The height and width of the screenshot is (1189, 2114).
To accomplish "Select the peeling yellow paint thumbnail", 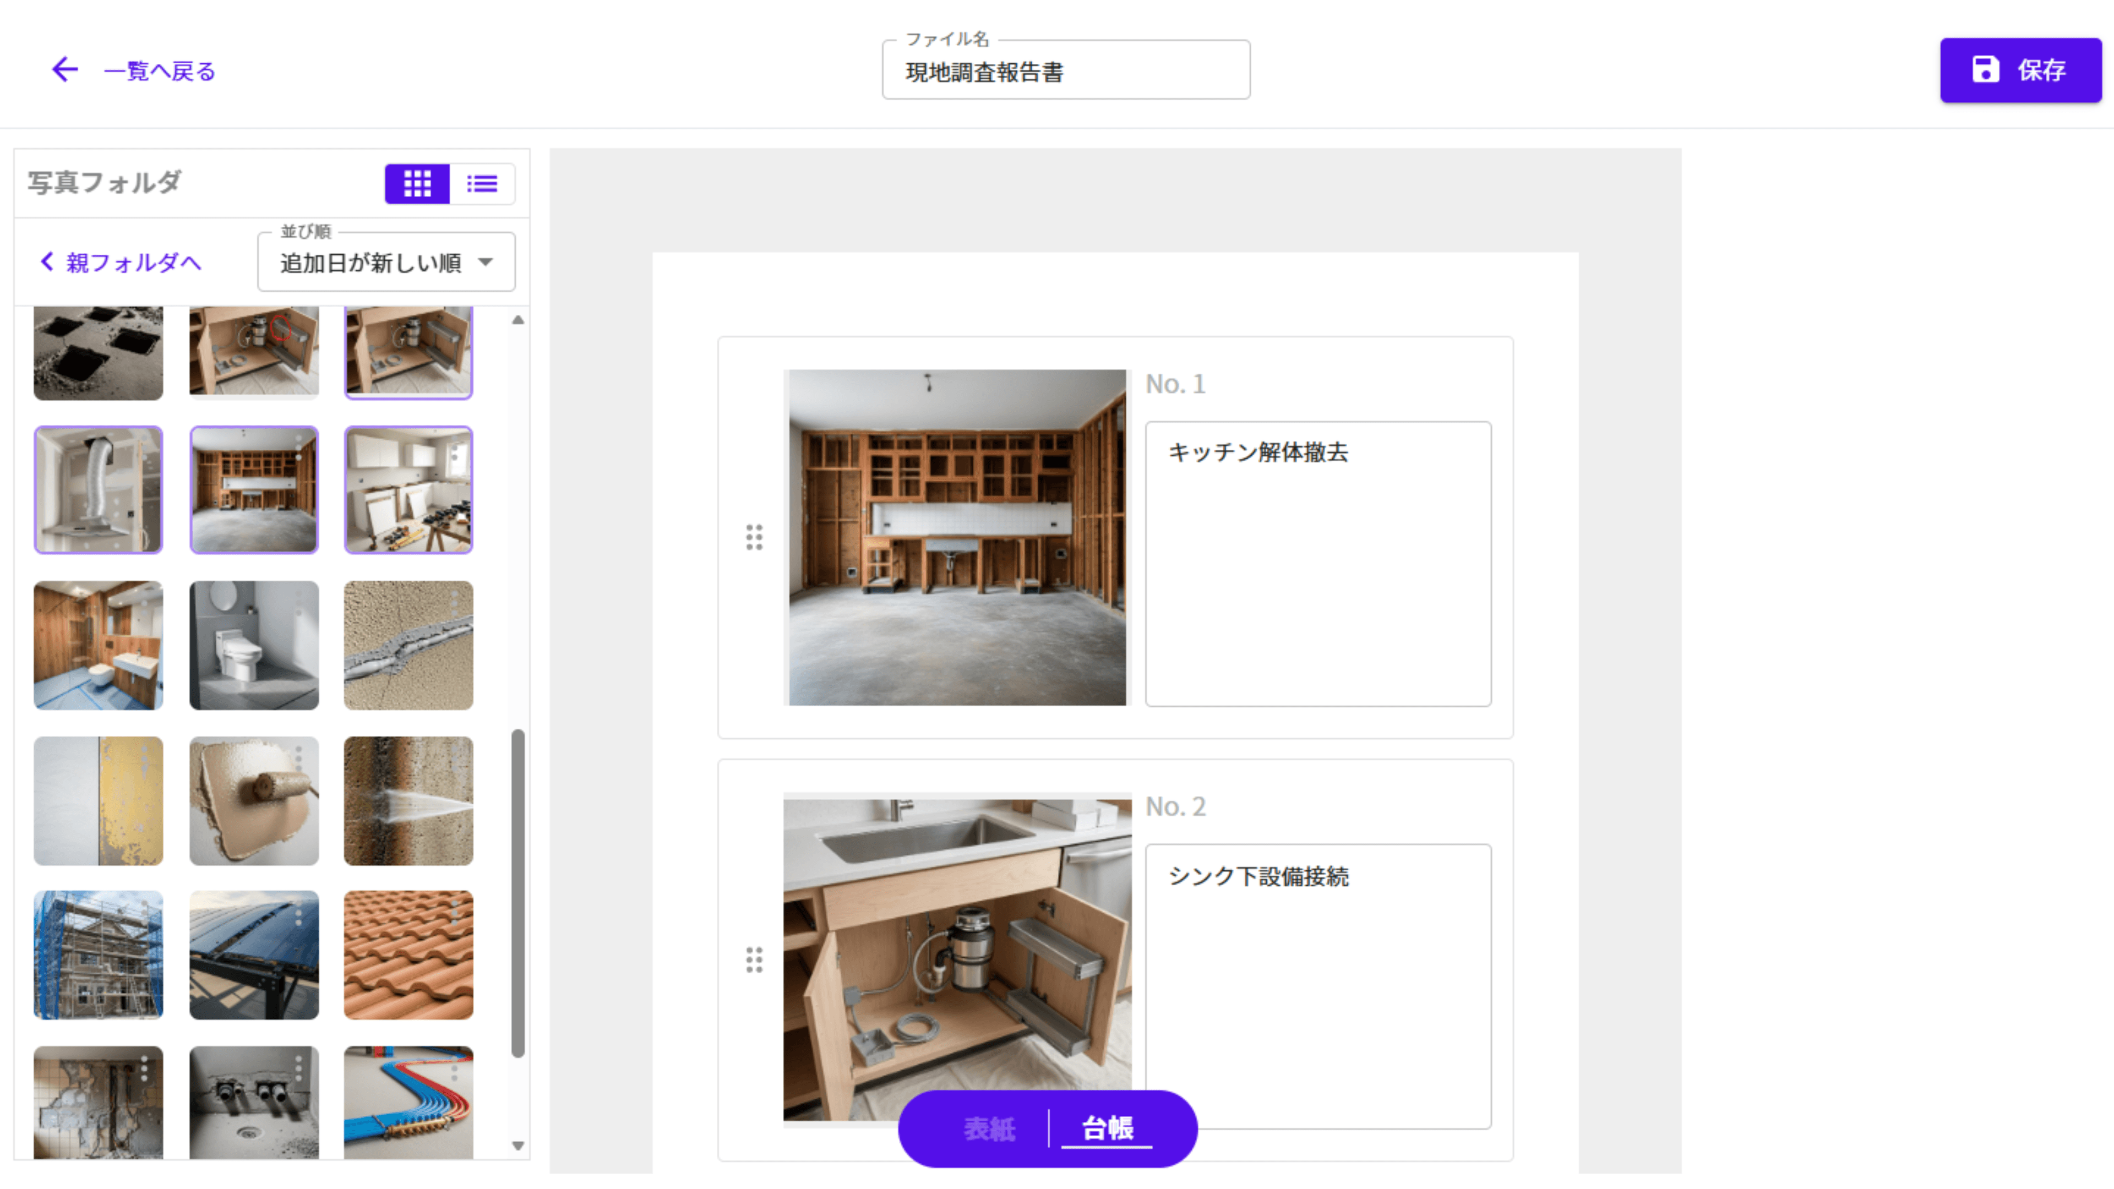I will point(99,801).
